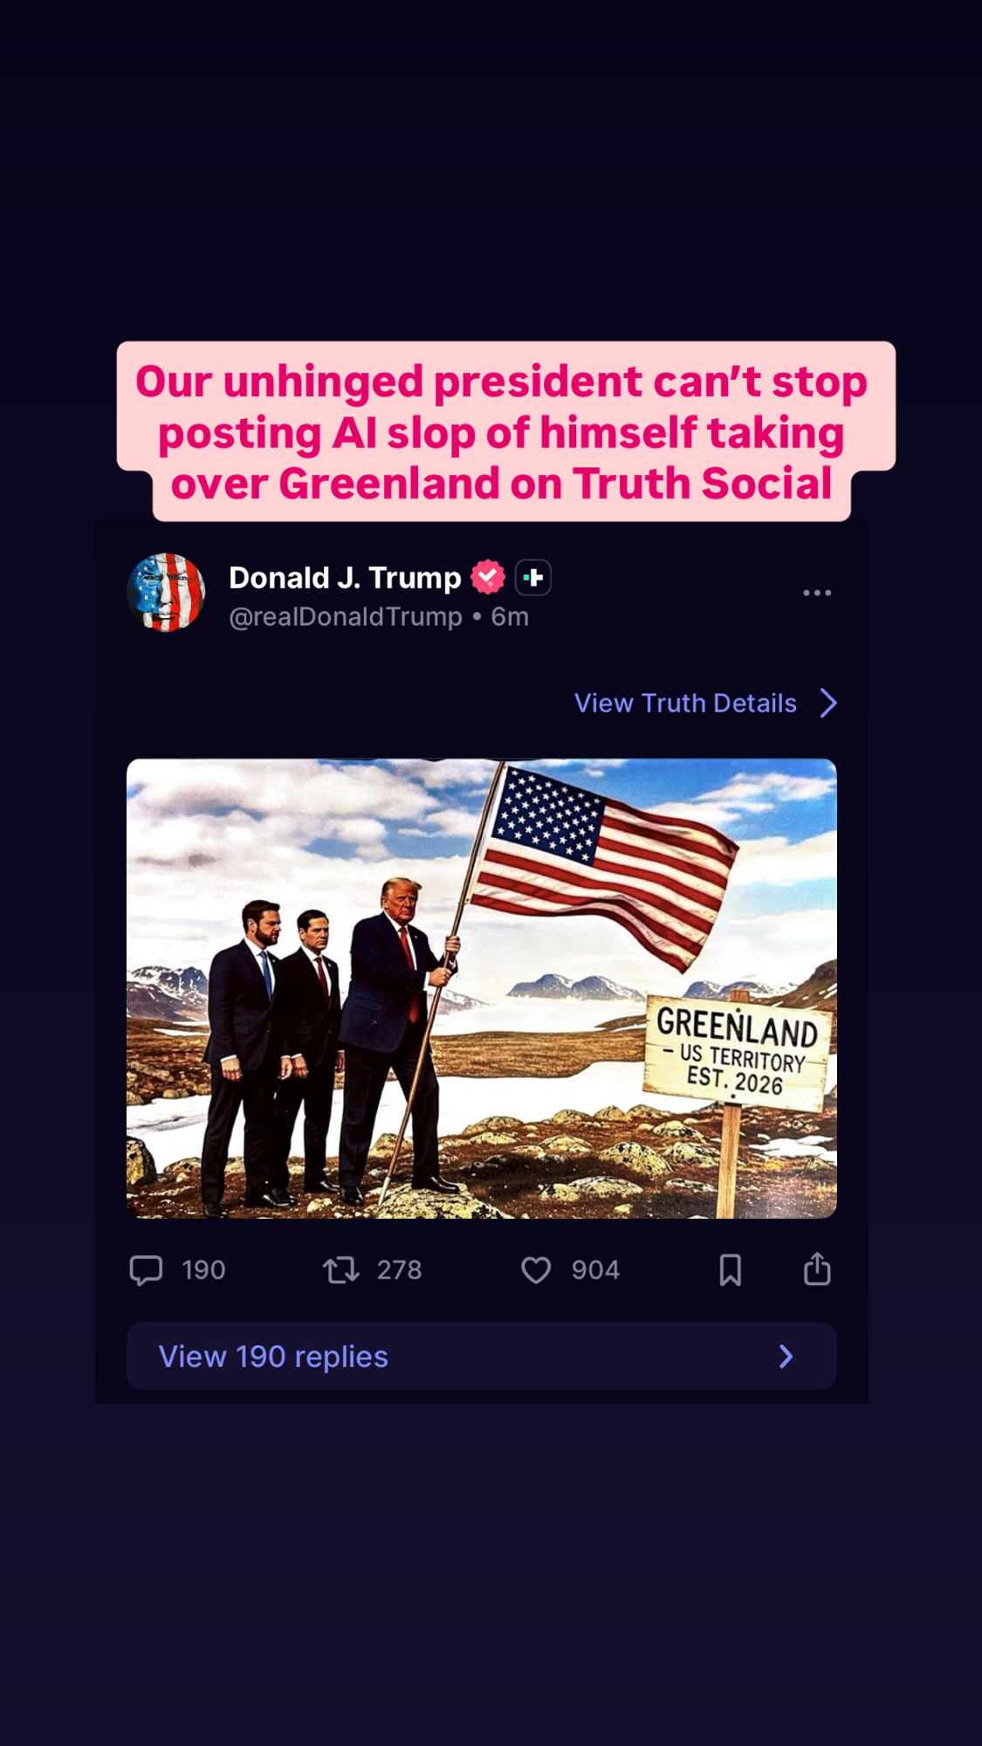Image resolution: width=982 pixels, height=1746 pixels.
Task: Click the plus badge beside username
Action: click(533, 577)
